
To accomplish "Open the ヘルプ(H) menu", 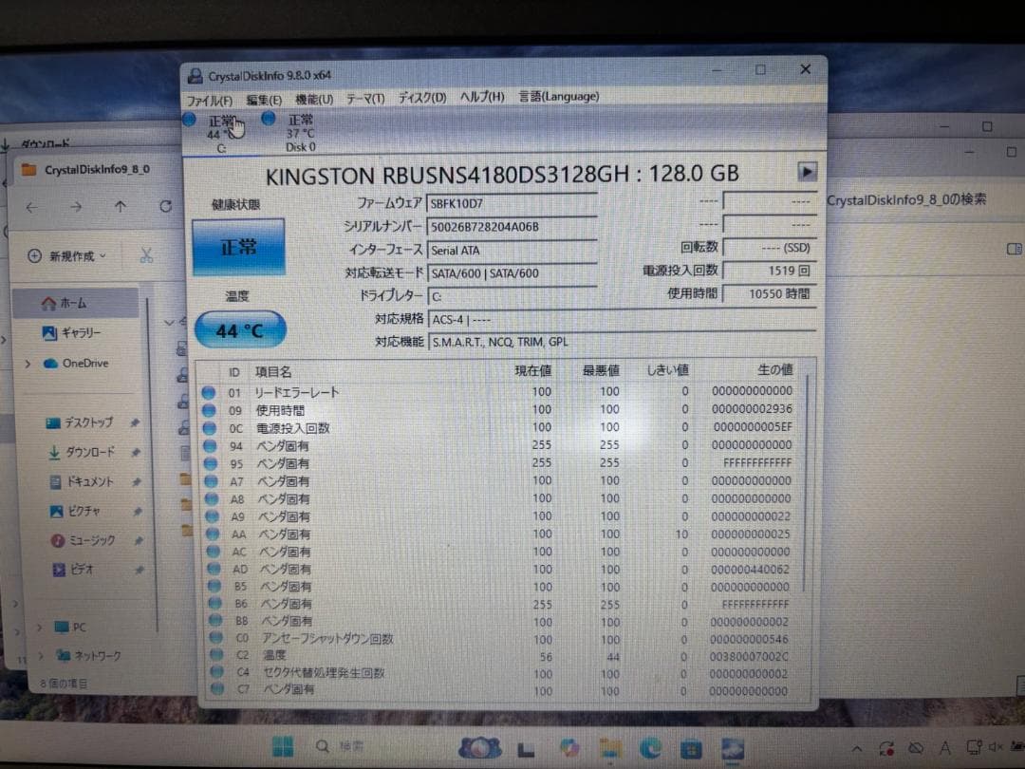I will pyautogui.click(x=482, y=97).
